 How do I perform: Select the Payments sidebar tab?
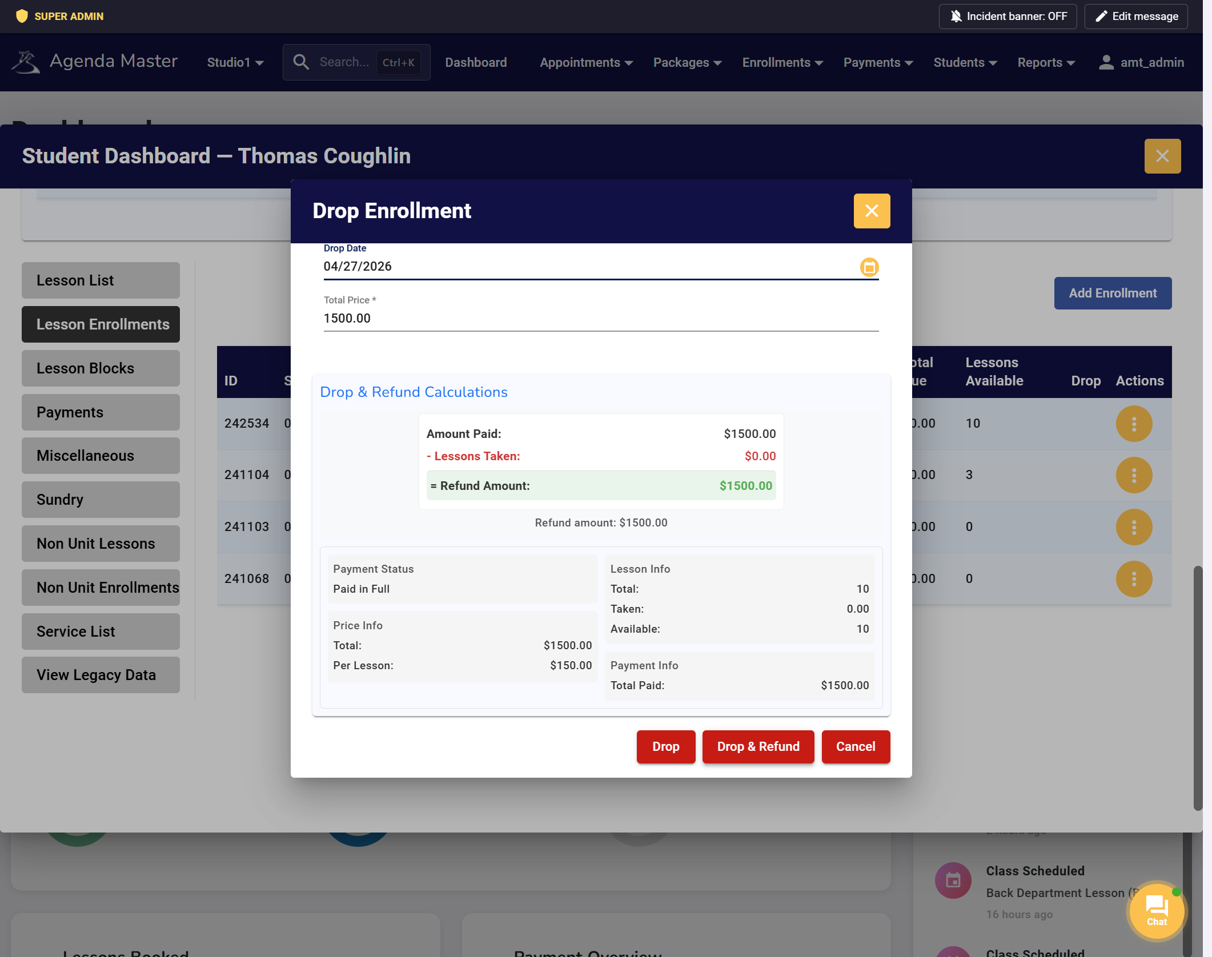click(x=101, y=412)
